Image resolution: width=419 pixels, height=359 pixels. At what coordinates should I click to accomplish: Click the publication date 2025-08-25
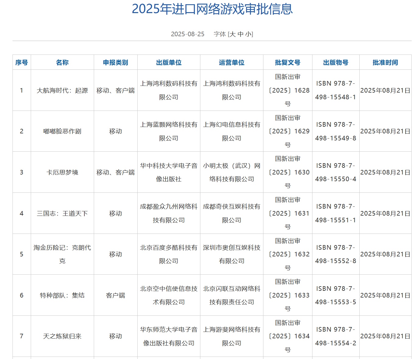click(188, 34)
